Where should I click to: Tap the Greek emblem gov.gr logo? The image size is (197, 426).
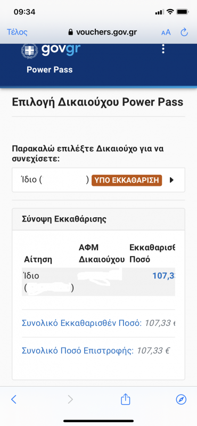click(x=51, y=50)
